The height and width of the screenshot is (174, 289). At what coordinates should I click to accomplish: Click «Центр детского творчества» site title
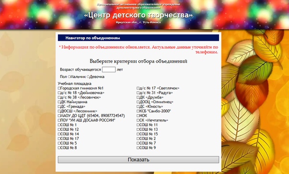coord(138,15)
